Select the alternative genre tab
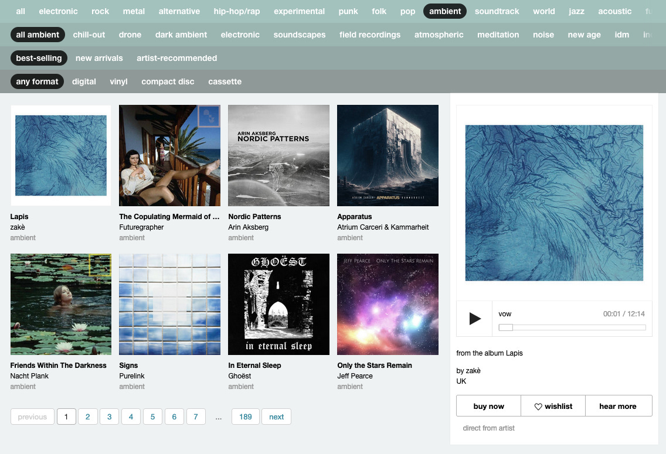Viewport: 666px width, 454px height. point(179,12)
